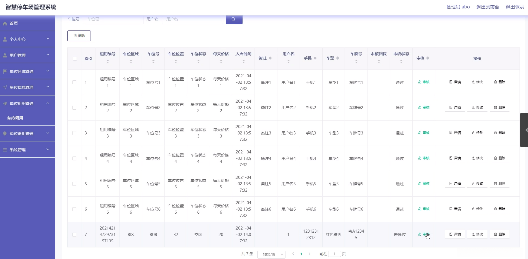Expand the 系统管理 menu

click(27, 150)
